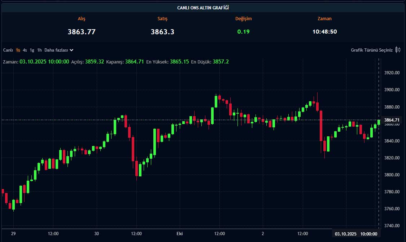
Task: Click the Zaman clock 10:48:50
Action: 324,32
